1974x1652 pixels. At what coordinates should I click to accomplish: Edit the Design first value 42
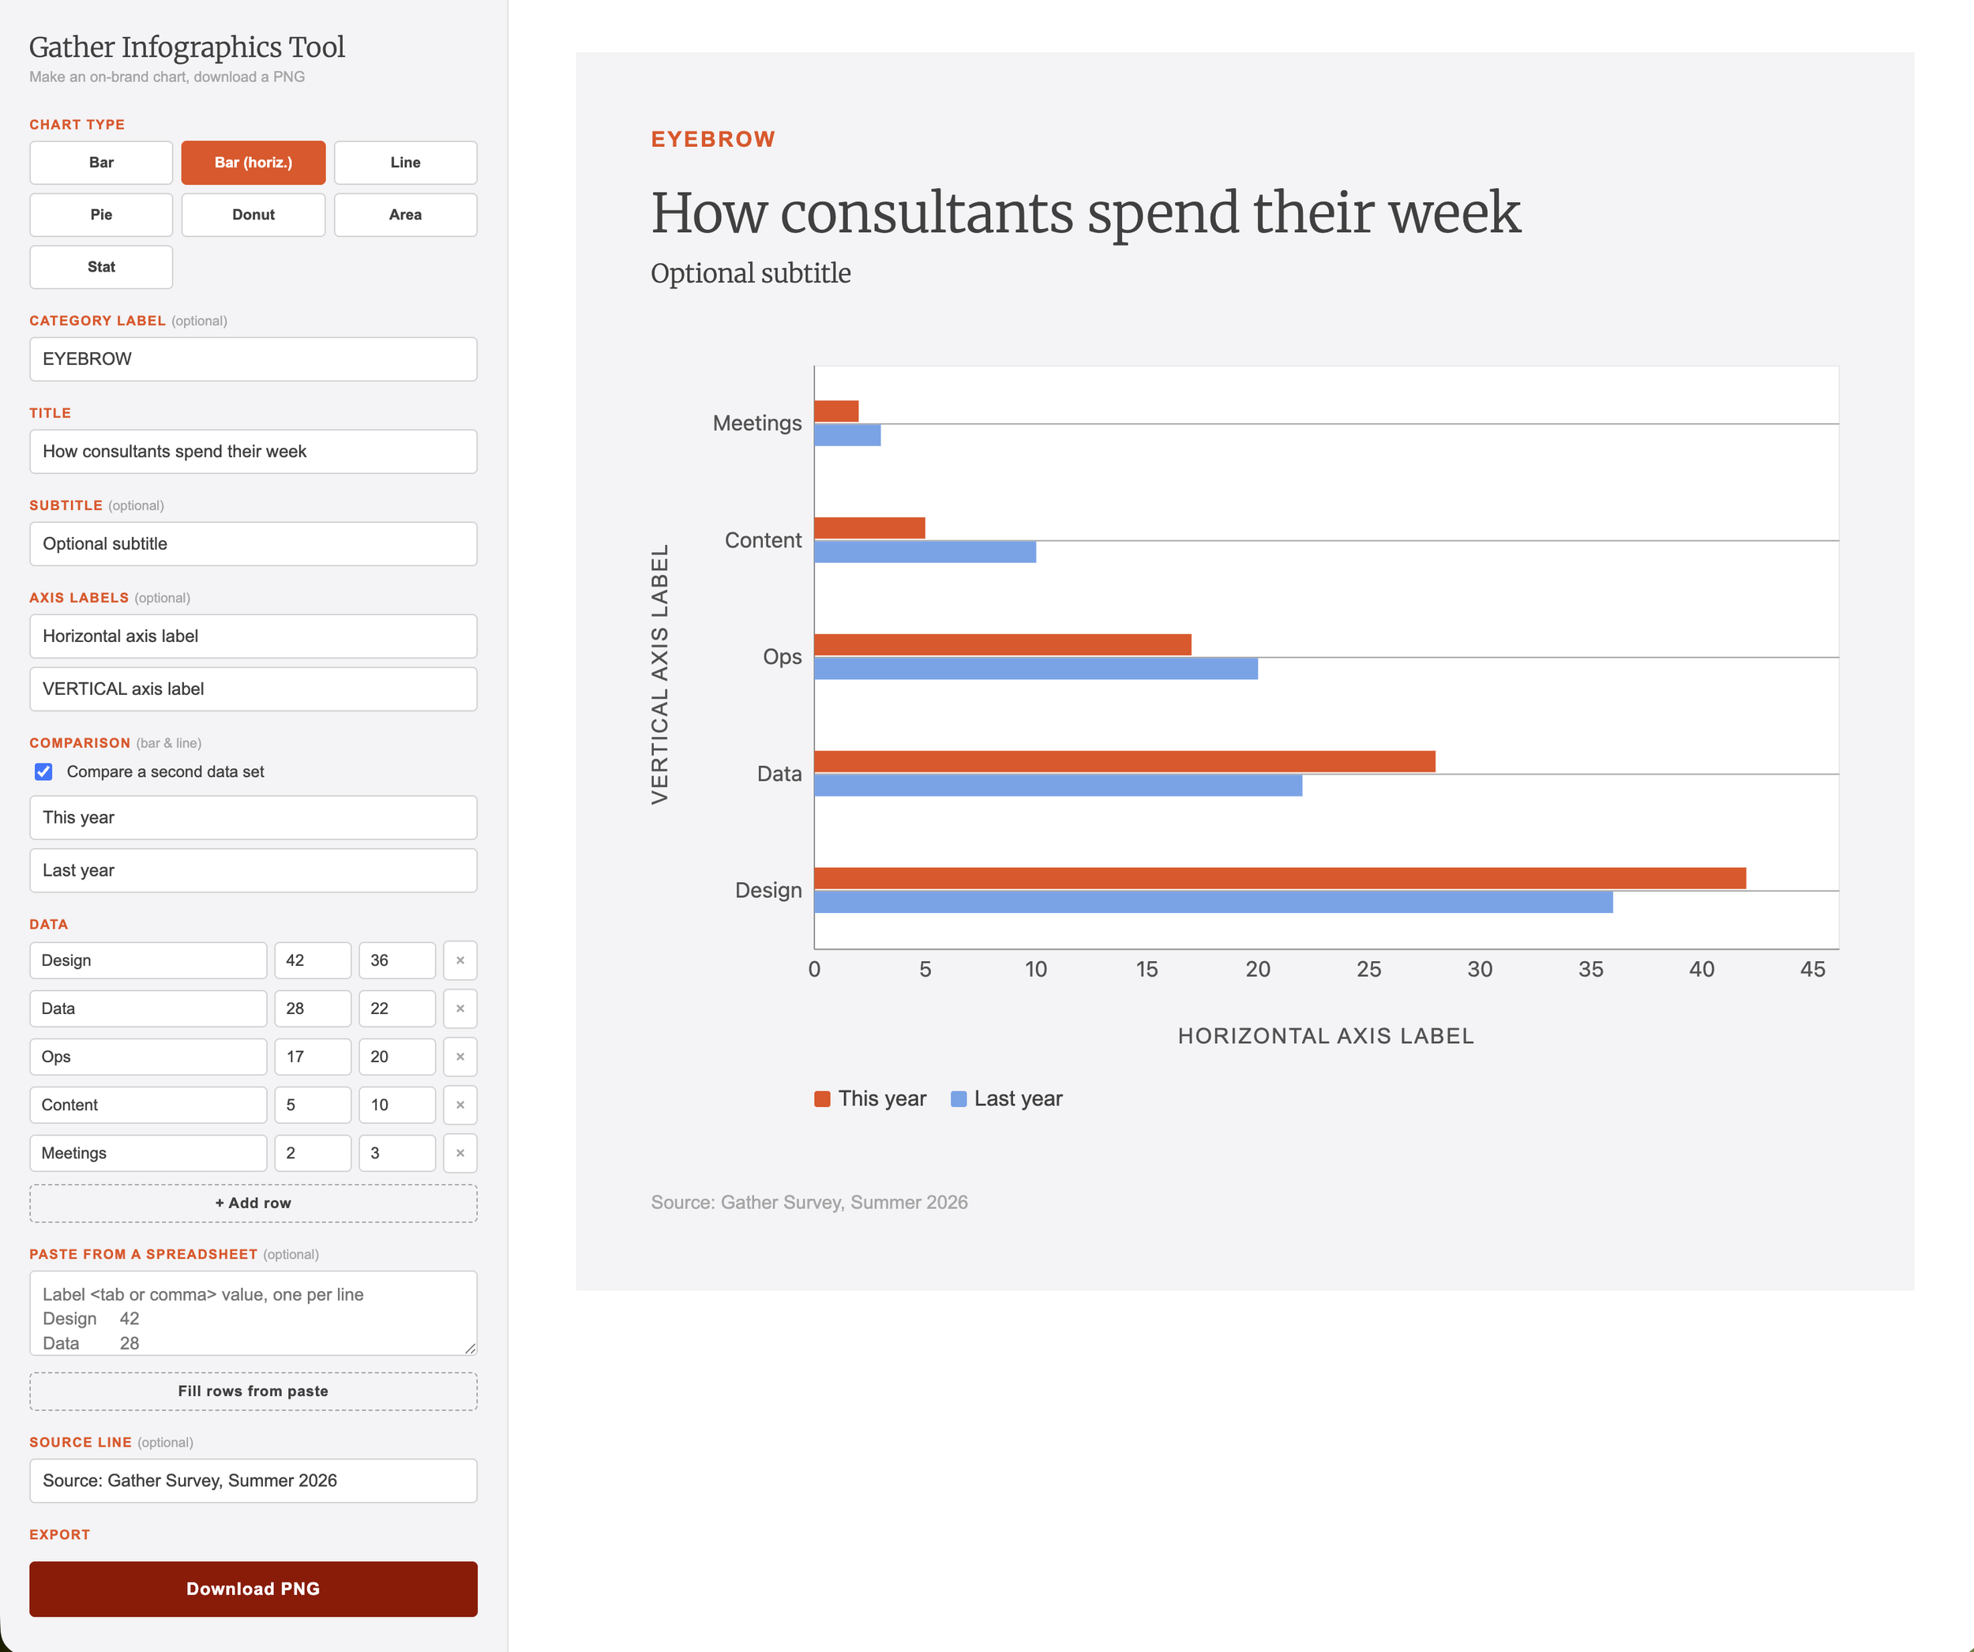(313, 961)
